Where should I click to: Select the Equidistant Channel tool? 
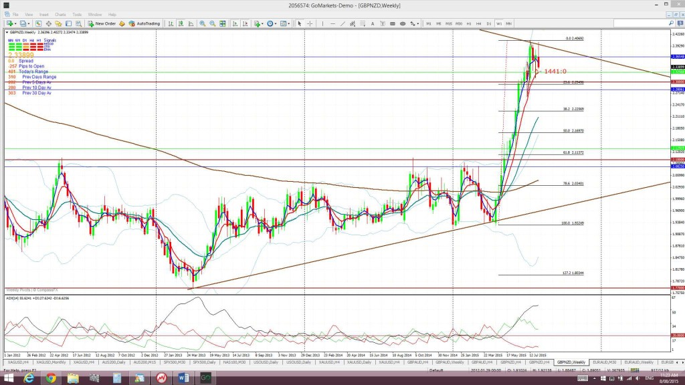pos(353,23)
